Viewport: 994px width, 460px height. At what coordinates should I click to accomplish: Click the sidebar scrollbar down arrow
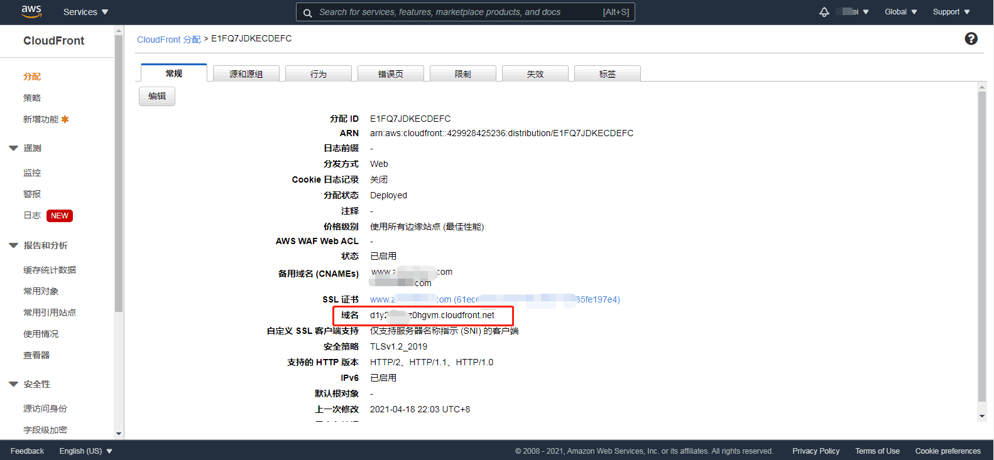tap(119, 434)
